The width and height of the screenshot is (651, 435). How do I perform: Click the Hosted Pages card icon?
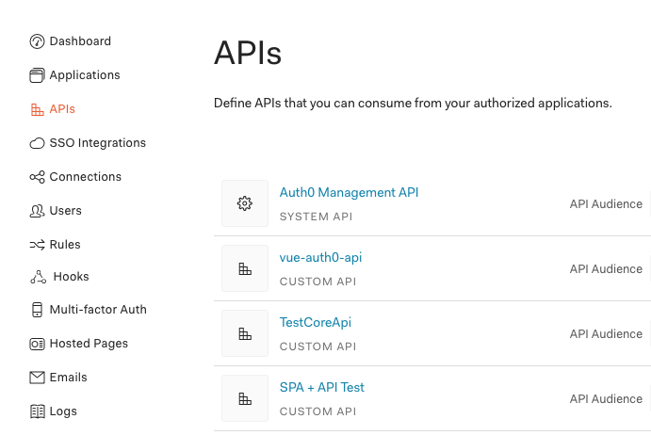(37, 344)
